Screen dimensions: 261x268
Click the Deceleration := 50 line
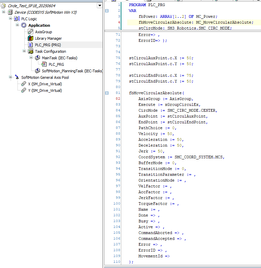pyautogui.click(x=161, y=145)
